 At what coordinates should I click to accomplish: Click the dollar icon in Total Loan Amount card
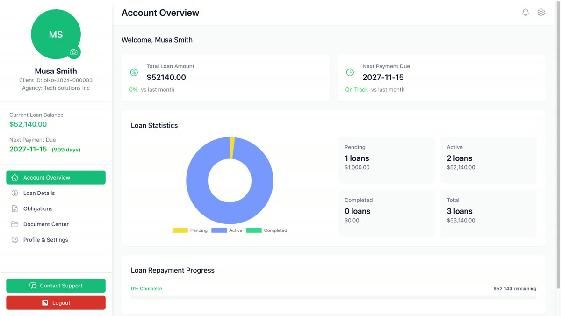(134, 72)
